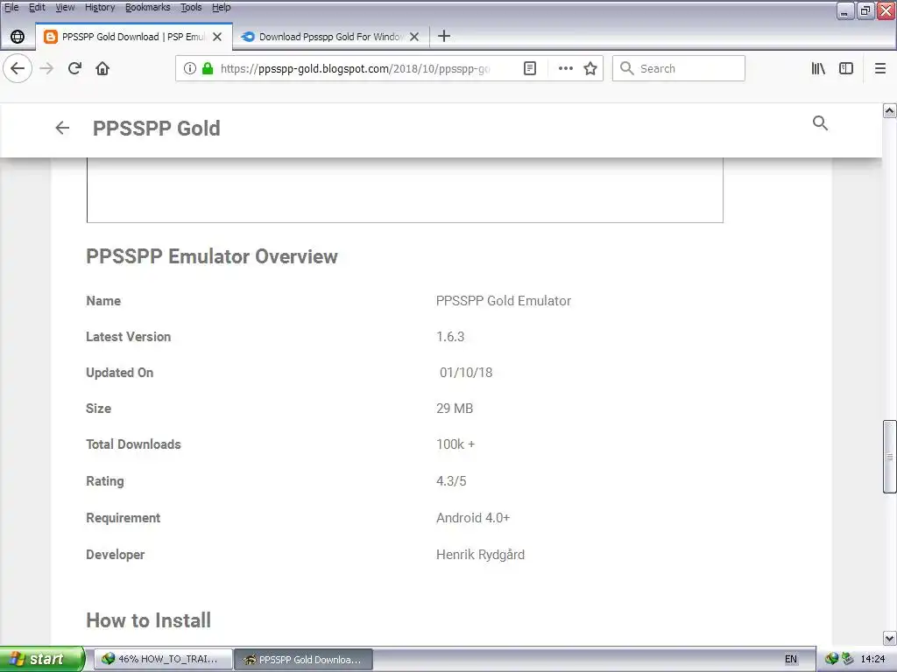Open the browser Home page
Screen dimensions: 897x672
tap(102, 68)
